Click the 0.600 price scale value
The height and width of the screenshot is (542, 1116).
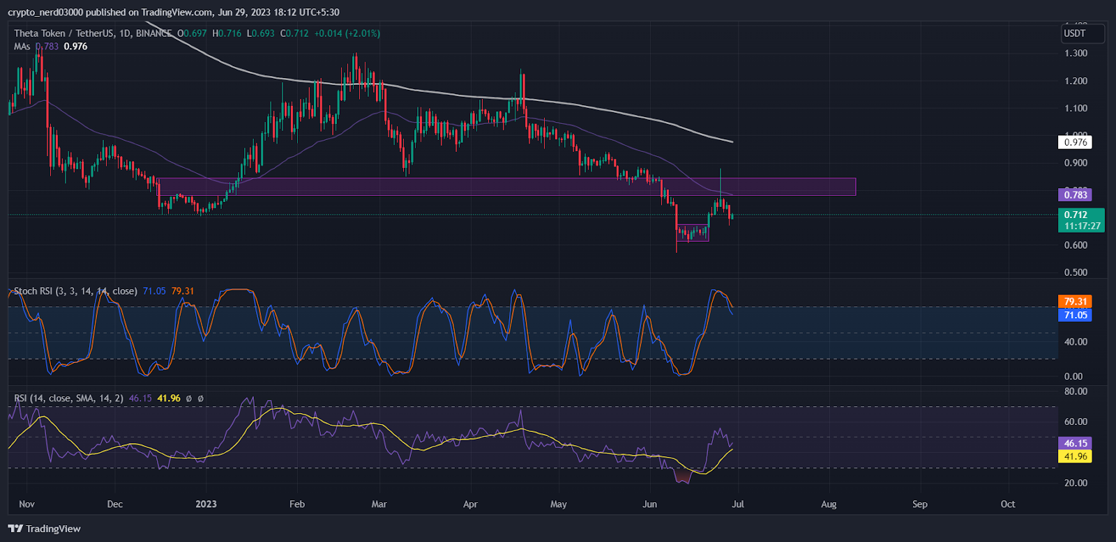(x=1076, y=245)
